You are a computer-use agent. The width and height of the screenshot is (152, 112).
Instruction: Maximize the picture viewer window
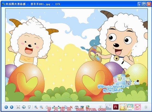click(x=144, y=4)
